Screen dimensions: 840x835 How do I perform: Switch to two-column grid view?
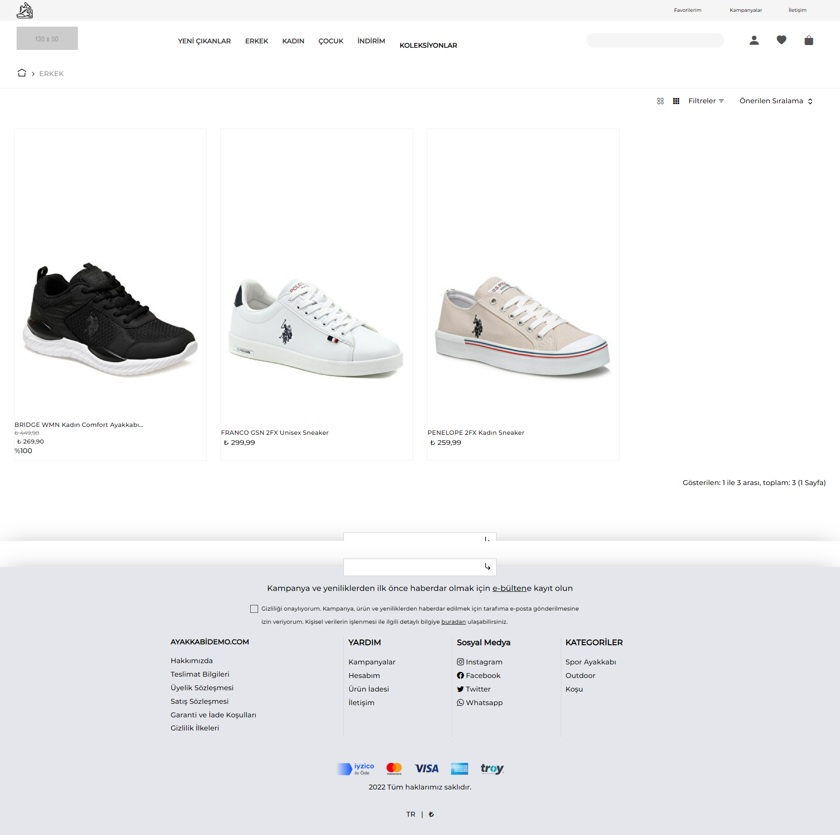point(660,101)
